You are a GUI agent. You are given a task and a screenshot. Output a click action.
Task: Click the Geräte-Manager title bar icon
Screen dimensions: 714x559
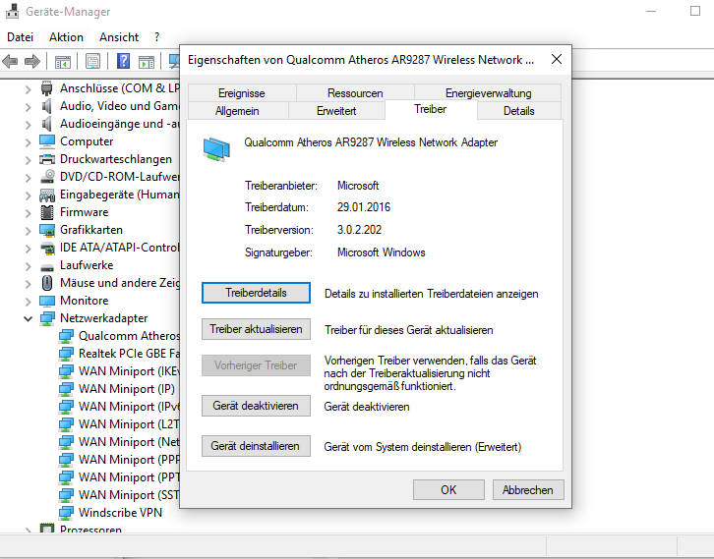click(x=13, y=12)
